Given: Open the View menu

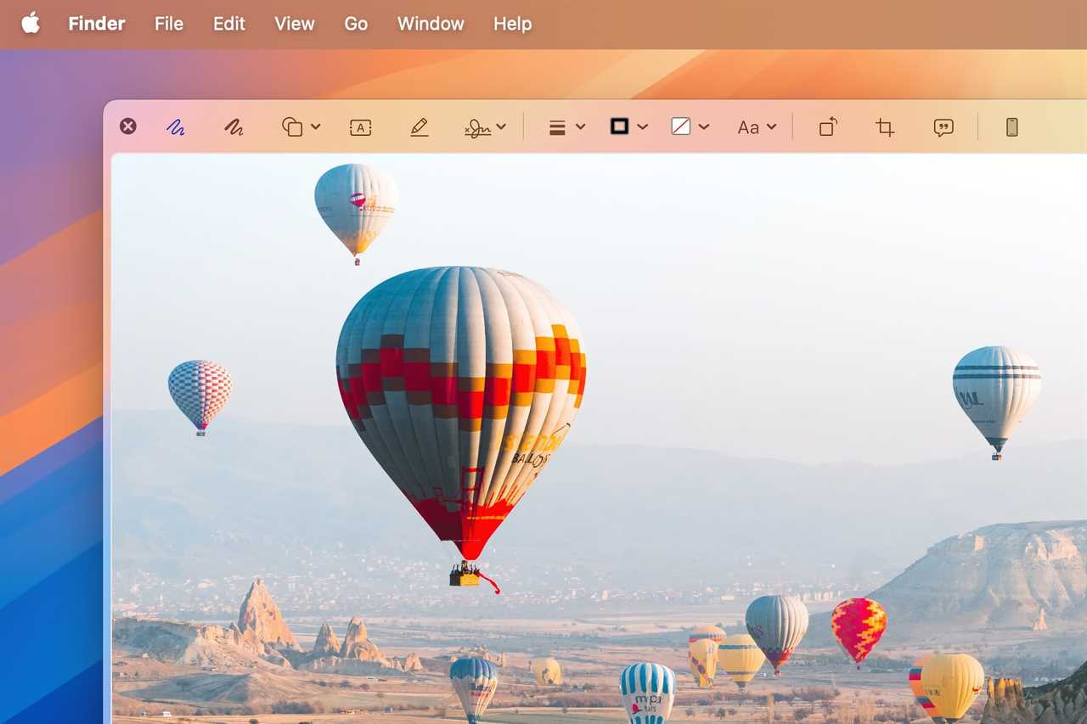Looking at the screenshot, I should (x=294, y=24).
